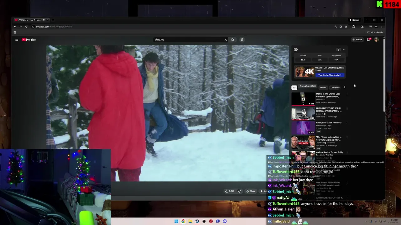This screenshot has height=225, width=401.
Task: Open the 4K Last Christmas thumbnail
Action: [305, 72]
